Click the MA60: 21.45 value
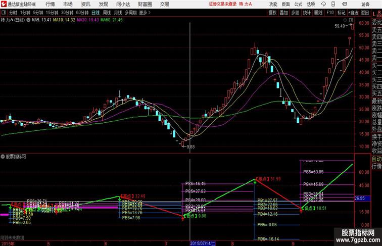Screen dimensions: 382x246 111,20
